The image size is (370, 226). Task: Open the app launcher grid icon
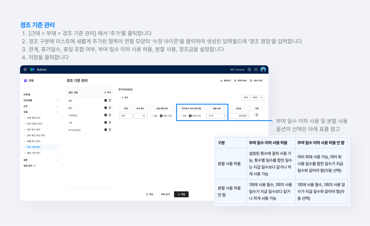pos(255,70)
